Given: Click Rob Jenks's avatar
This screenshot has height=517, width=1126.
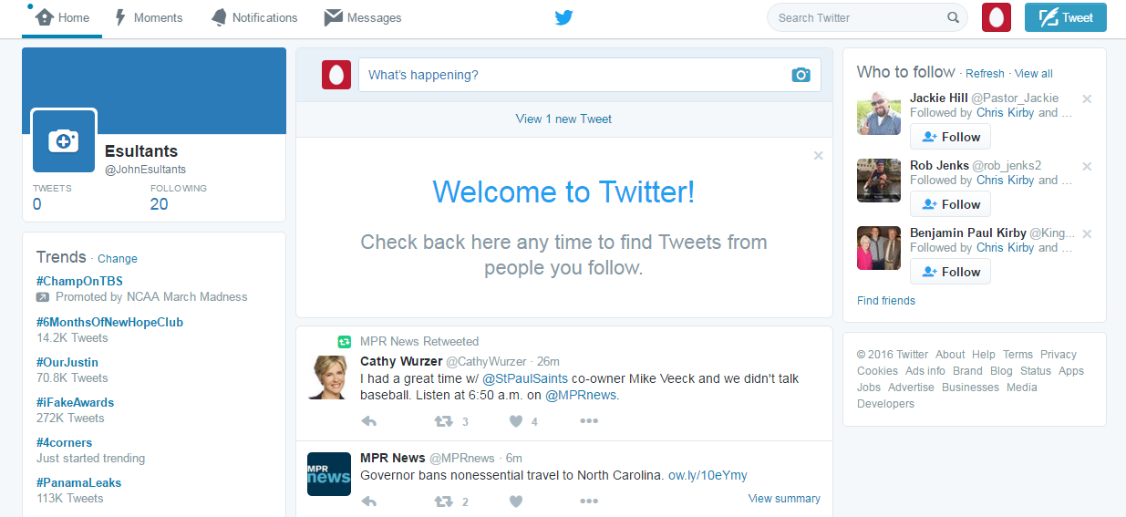Looking at the screenshot, I should [879, 181].
